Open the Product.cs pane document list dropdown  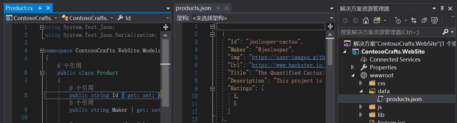click(x=168, y=9)
